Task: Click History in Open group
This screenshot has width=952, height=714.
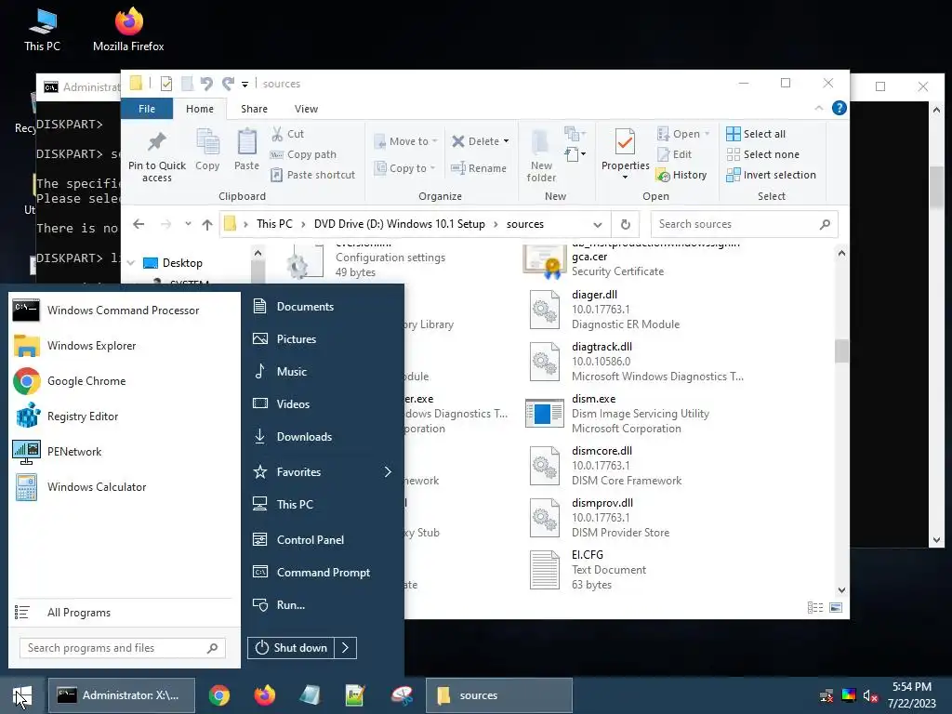Action: pyautogui.click(x=681, y=175)
